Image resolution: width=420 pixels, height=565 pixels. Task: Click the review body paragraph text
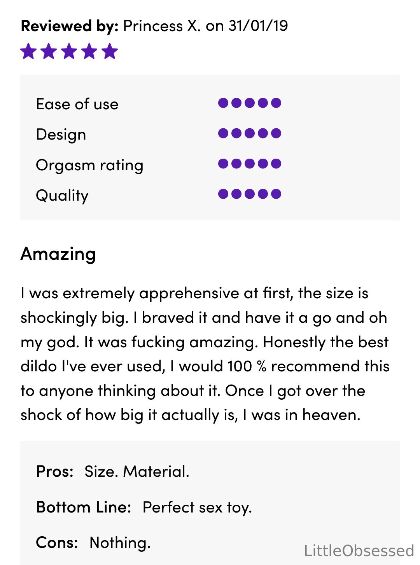[x=205, y=354]
